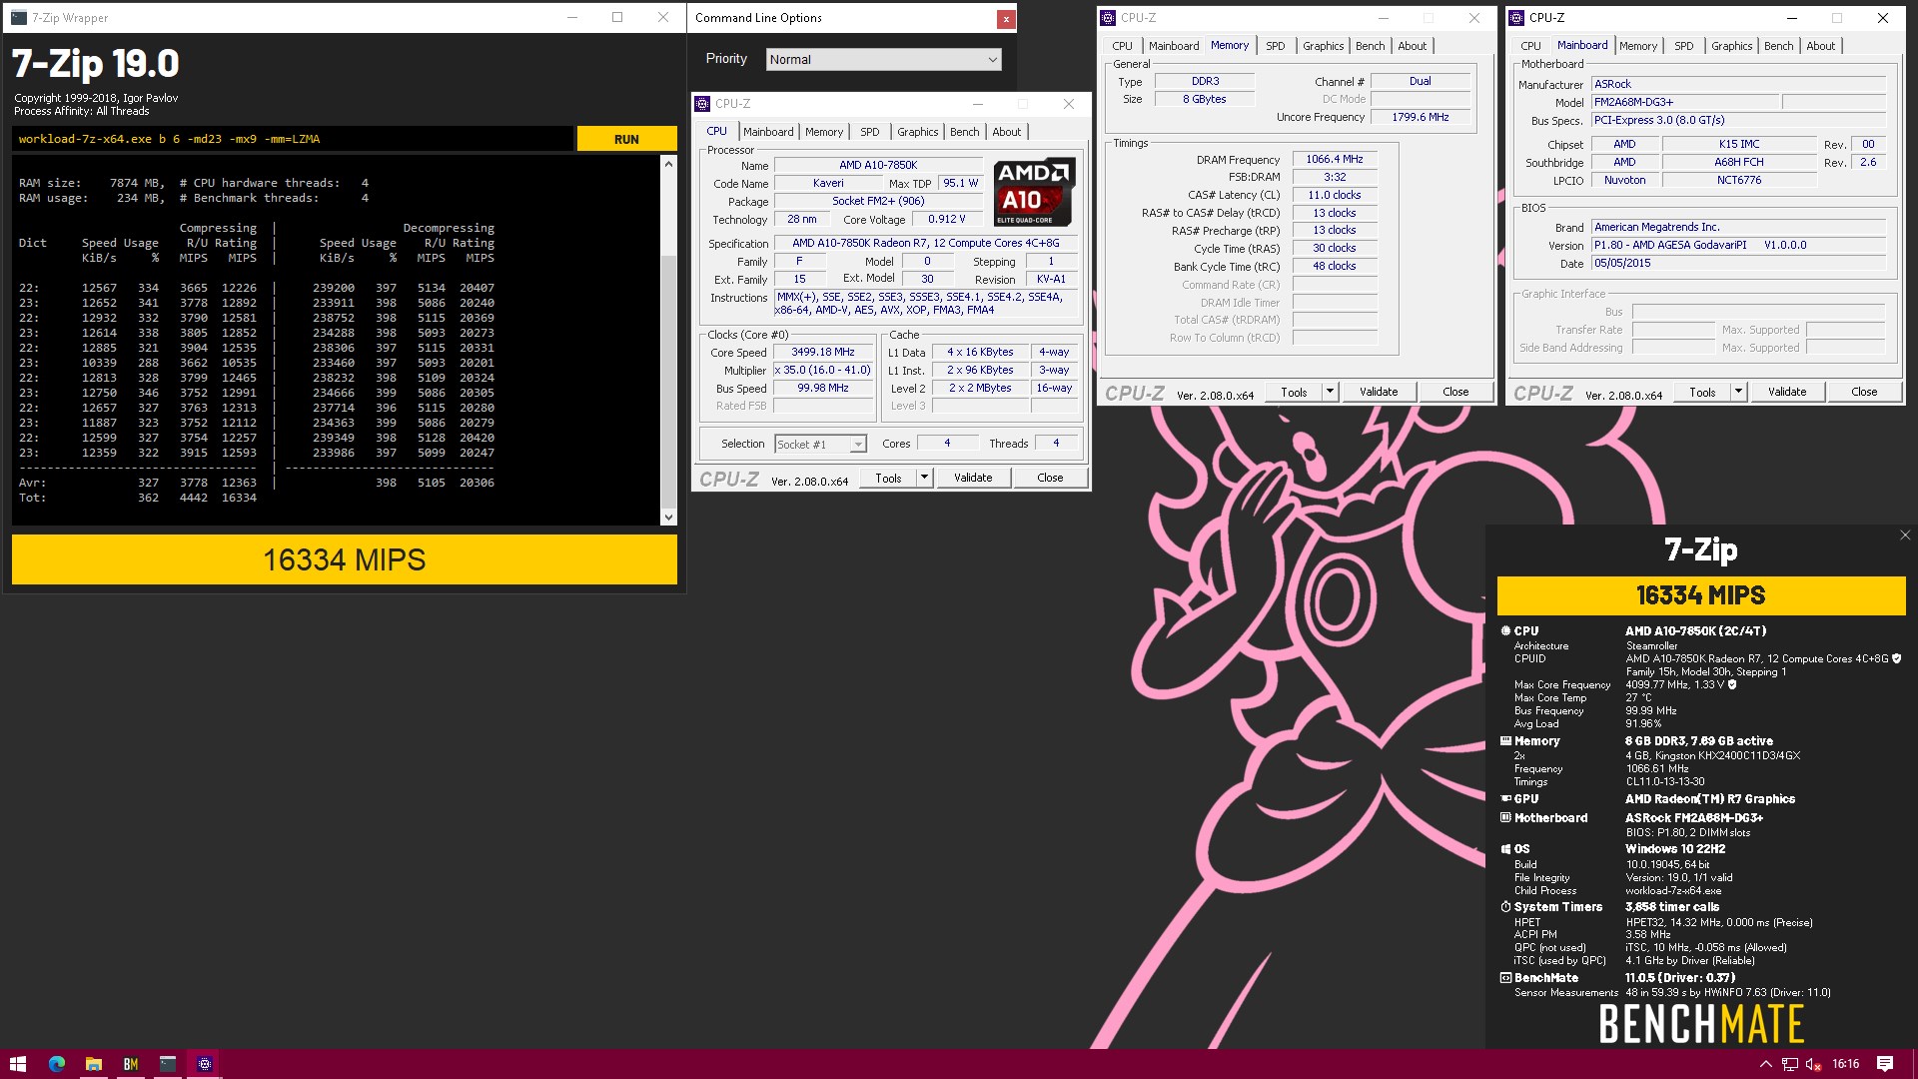1918x1079 pixels.
Task: Click 7-Zip Wrapper title bar icon
Action: click(19, 18)
